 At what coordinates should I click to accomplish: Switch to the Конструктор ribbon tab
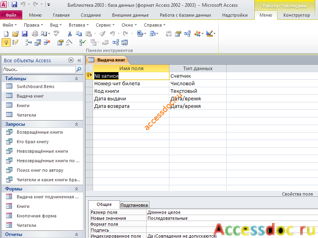click(x=297, y=15)
